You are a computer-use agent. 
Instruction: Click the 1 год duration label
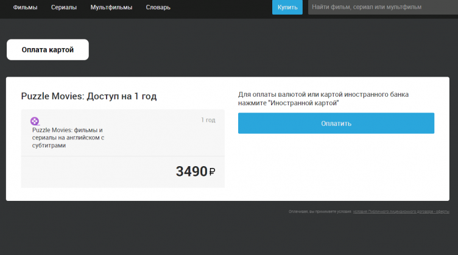(x=208, y=120)
